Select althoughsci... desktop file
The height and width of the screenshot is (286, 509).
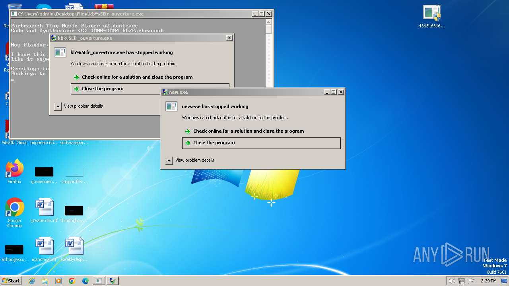coord(14,253)
